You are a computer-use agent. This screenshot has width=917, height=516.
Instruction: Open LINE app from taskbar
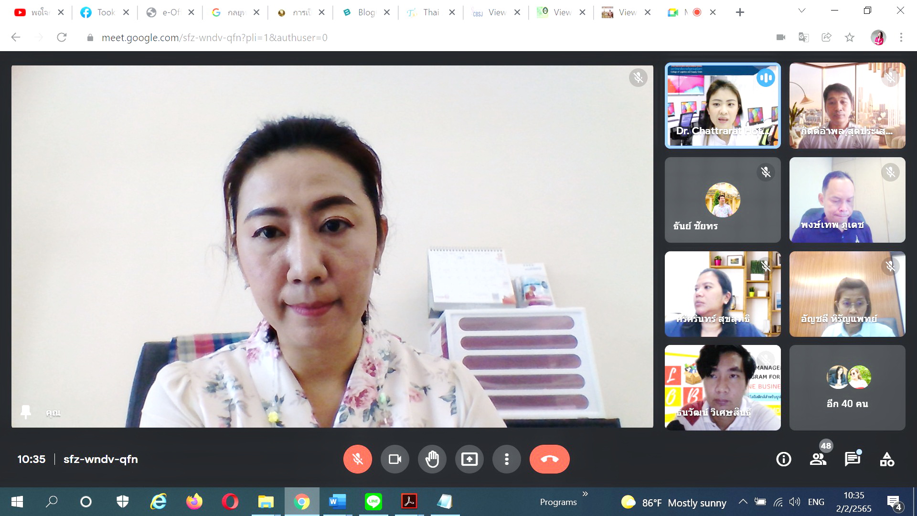pyautogui.click(x=373, y=502)
